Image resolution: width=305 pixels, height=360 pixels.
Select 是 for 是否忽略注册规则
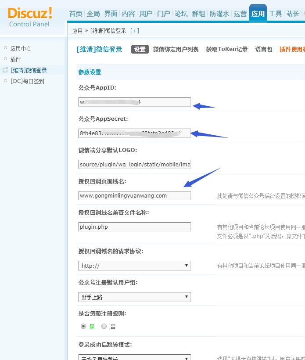click(x=83, y=326)
